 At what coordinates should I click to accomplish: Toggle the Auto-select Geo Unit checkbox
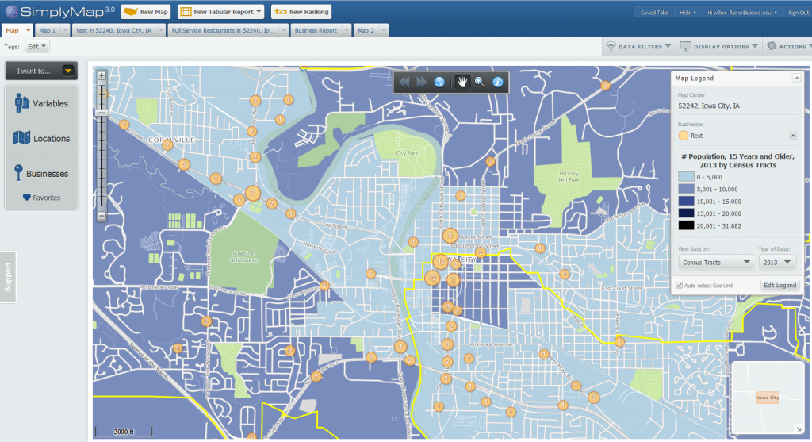(x=679, y=286)
